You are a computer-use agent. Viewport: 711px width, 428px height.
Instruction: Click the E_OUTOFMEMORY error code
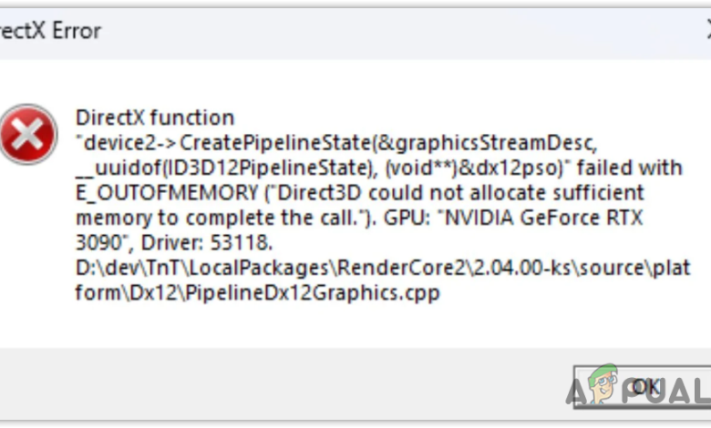tap(154, 193)
